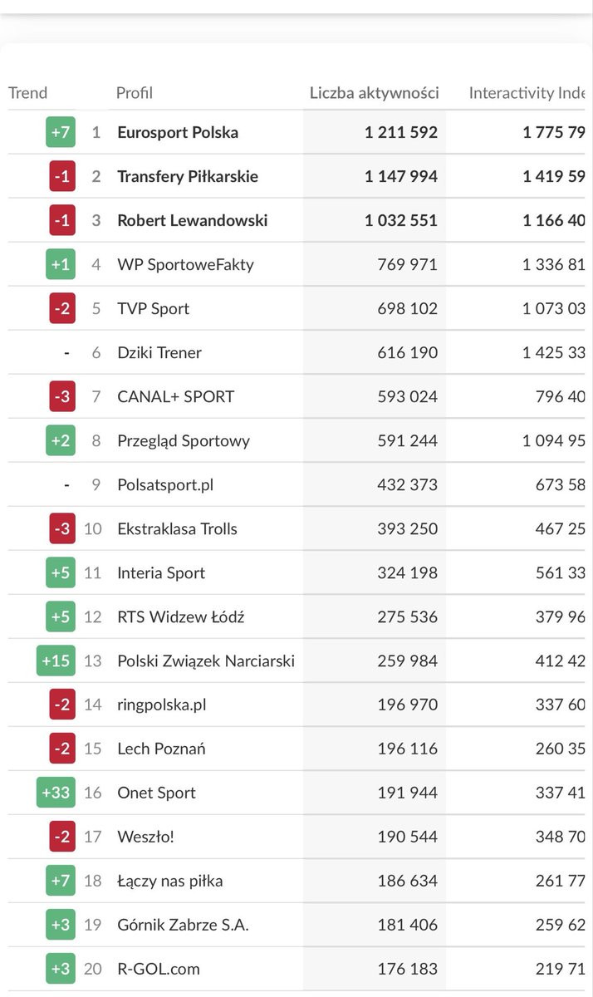Image resolution: width=593 pixels, height=997 pixels.
Task: Open the Lech Poznań profile
Action: pos(162,749)
